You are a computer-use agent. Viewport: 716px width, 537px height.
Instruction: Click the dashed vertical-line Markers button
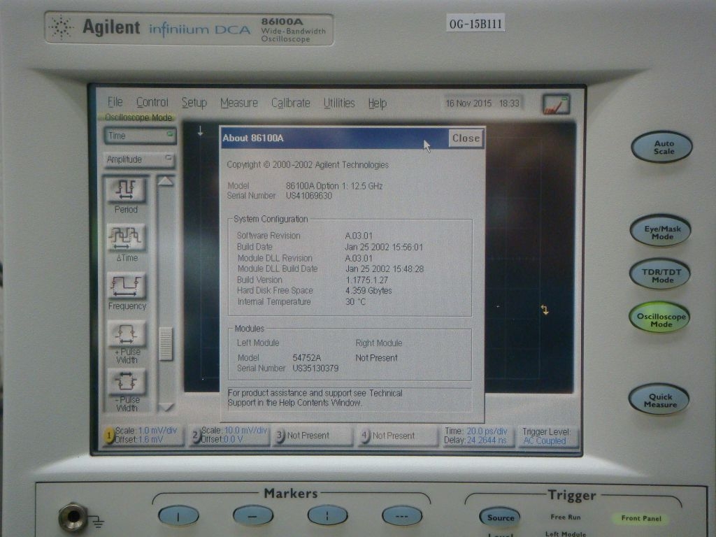327,516
